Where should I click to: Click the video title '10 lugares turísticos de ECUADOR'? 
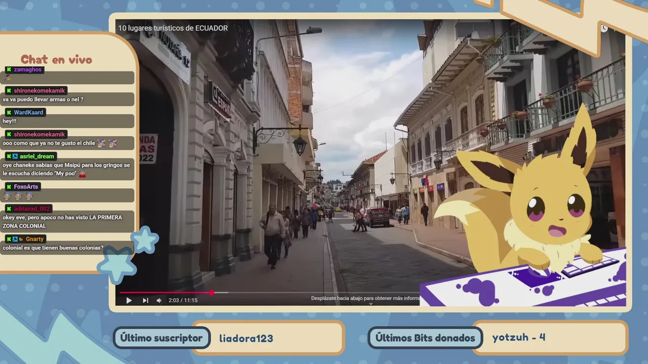173,28
